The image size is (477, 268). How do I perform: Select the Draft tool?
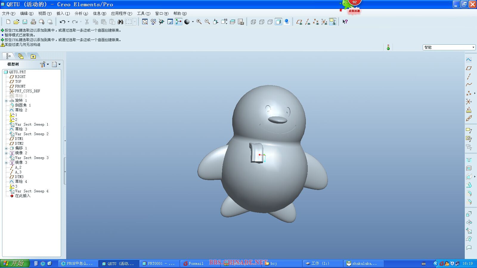pyautogui.click(x=469, y=185)
